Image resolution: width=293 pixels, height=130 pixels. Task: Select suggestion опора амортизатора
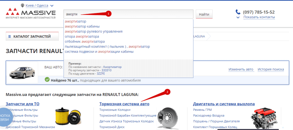point(82,37)
